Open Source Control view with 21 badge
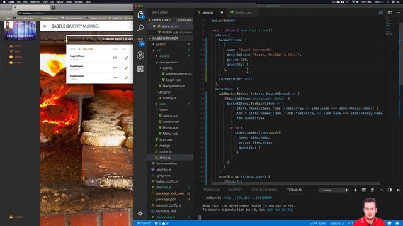The image size is (403, 226). (140, 41)
